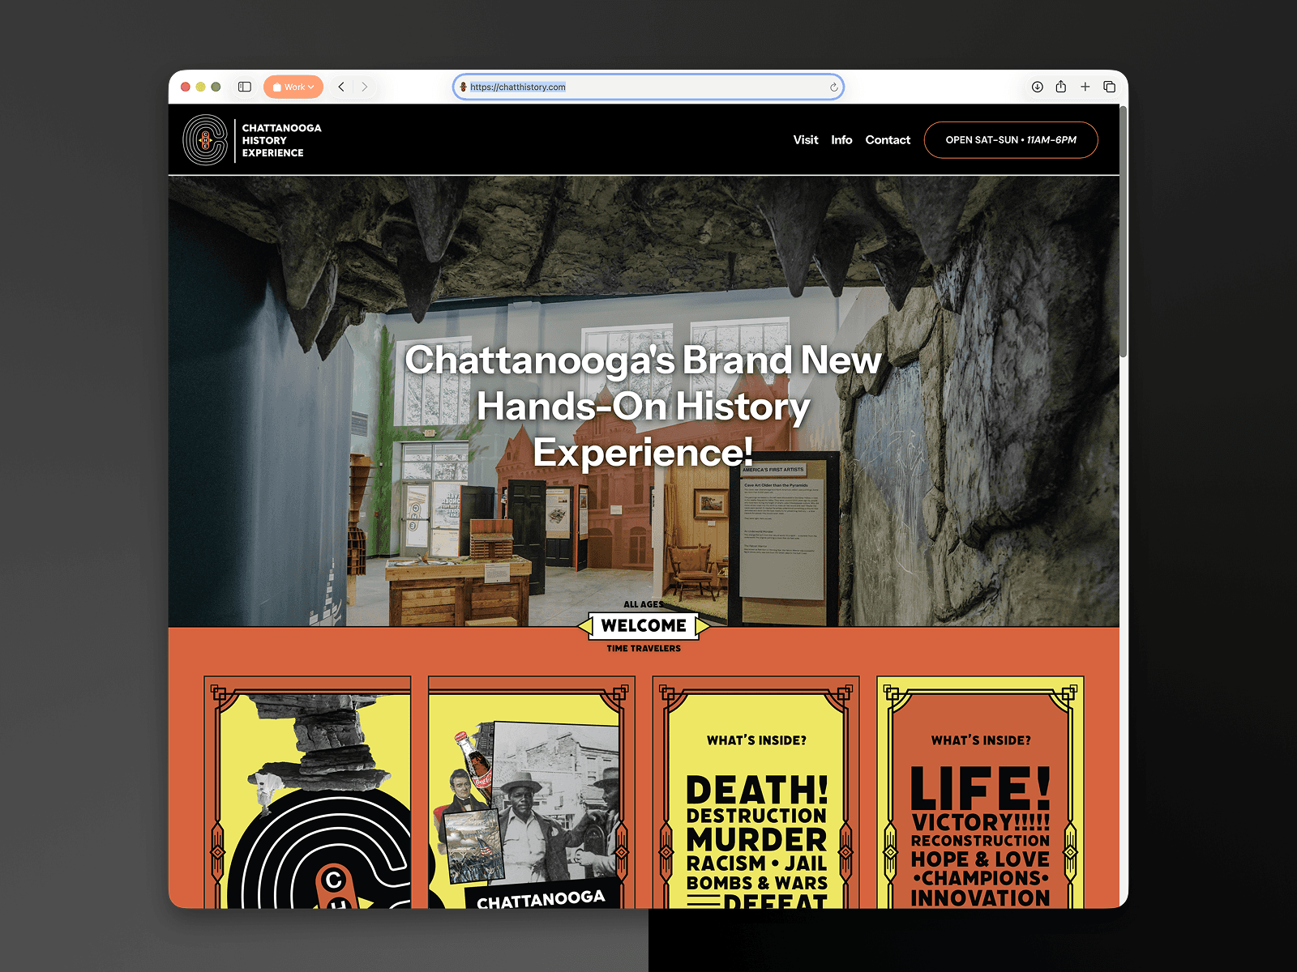Go forward with the right arrow
Viewport: 1297px width, 972px height.
[365, 87]
